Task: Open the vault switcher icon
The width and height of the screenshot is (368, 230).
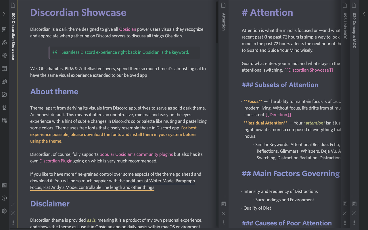Action: (4, 185)
